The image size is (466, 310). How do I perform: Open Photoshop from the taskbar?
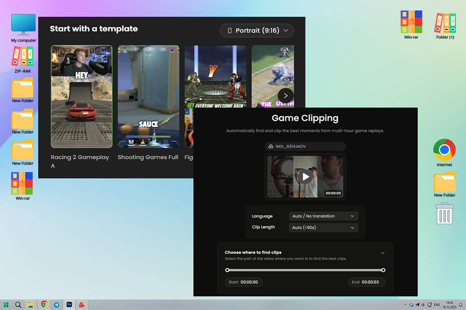[x=69, y=305]
